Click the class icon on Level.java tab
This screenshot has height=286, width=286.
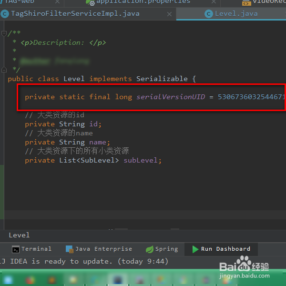click(x=209, y=14)
